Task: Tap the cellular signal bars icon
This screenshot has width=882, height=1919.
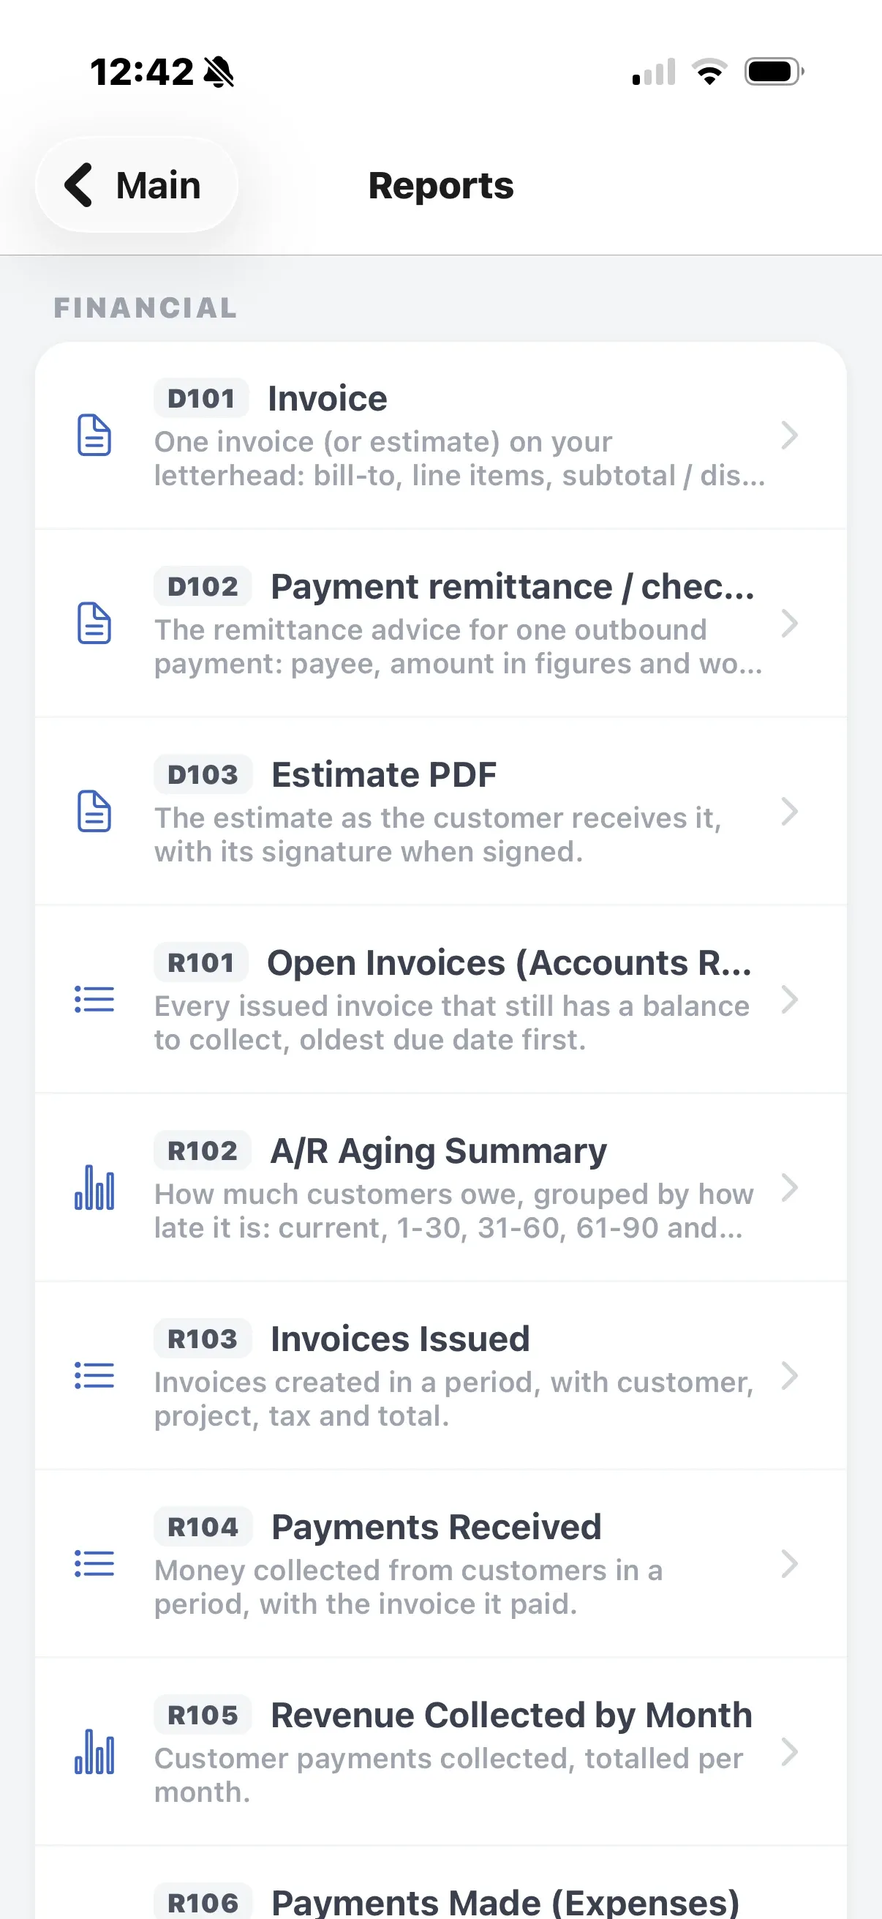Action: click(x=655, y=72)
